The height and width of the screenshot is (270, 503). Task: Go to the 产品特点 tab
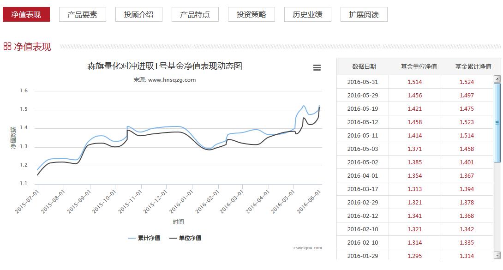pos(195,14)
